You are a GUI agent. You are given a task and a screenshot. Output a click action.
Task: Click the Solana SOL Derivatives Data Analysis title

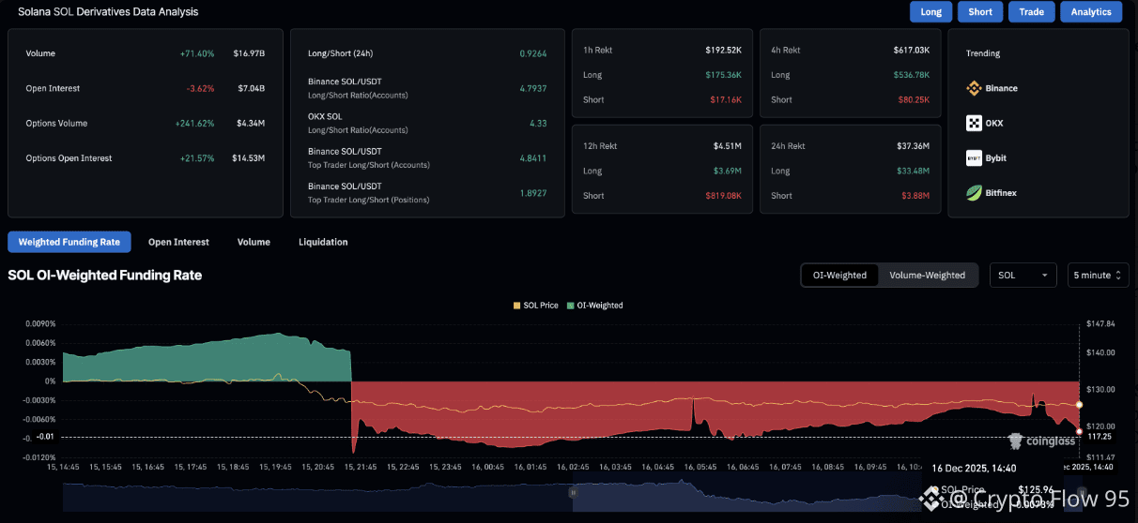pos(108,12)
